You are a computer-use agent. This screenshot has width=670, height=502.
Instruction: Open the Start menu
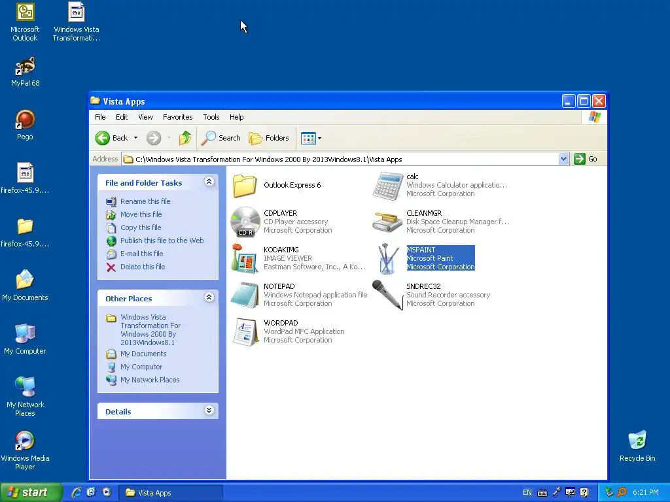click(31, 492)
